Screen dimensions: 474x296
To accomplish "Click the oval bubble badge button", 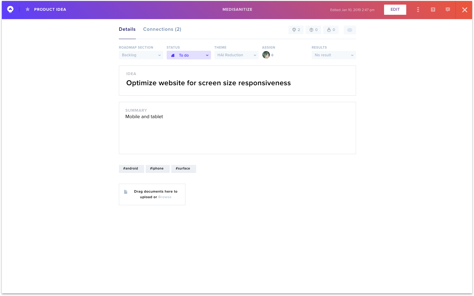I will pos(350,30).
